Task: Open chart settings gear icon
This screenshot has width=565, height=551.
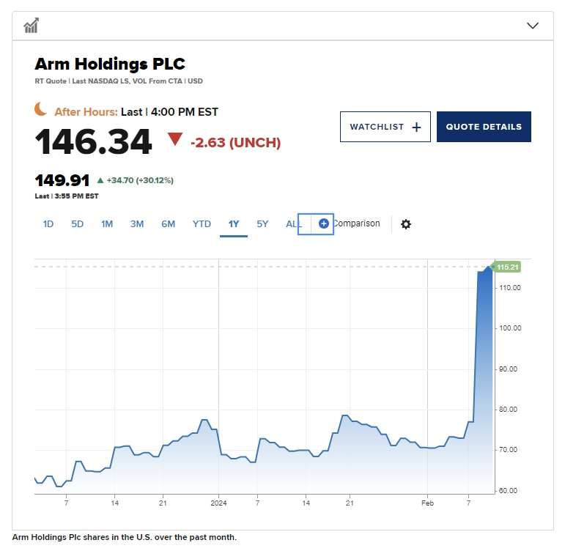Action: pos(406,223)
